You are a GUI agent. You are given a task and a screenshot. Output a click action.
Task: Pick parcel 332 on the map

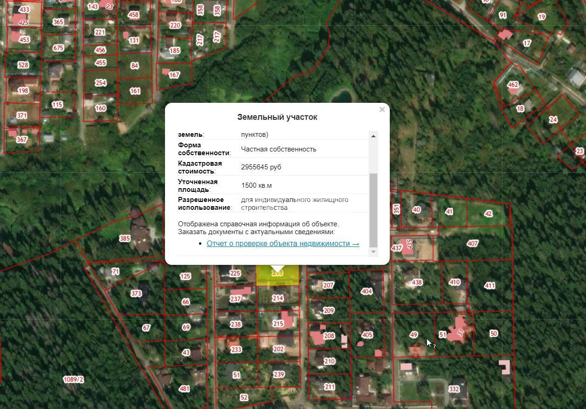(x=454, y=389)
